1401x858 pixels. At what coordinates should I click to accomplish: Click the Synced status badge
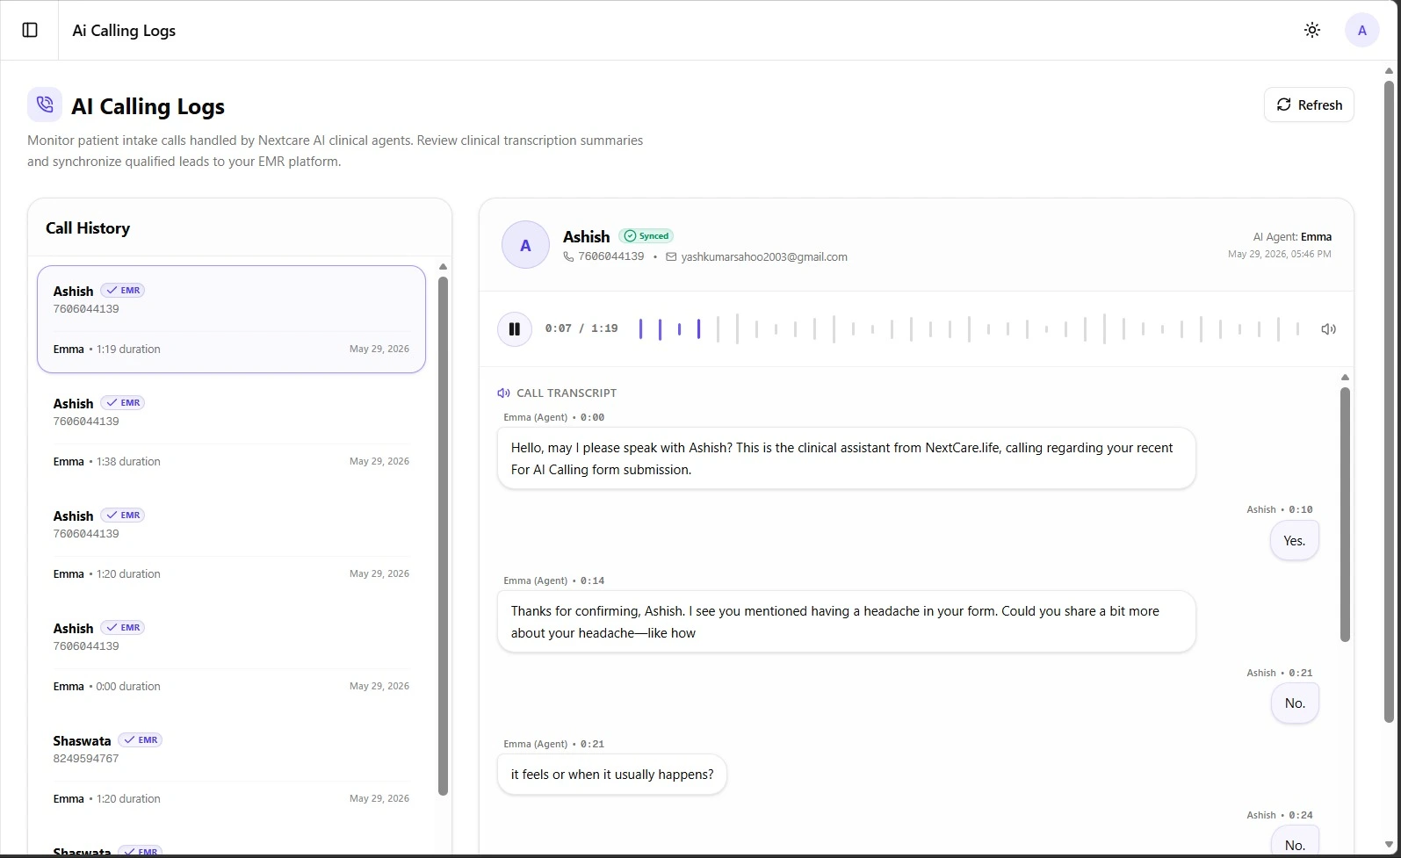tap(646, 236)
